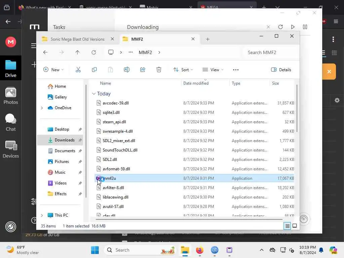Go to Home in the navigation pane
The height and width of the screenshot is (258, 344).
[60, 86]
